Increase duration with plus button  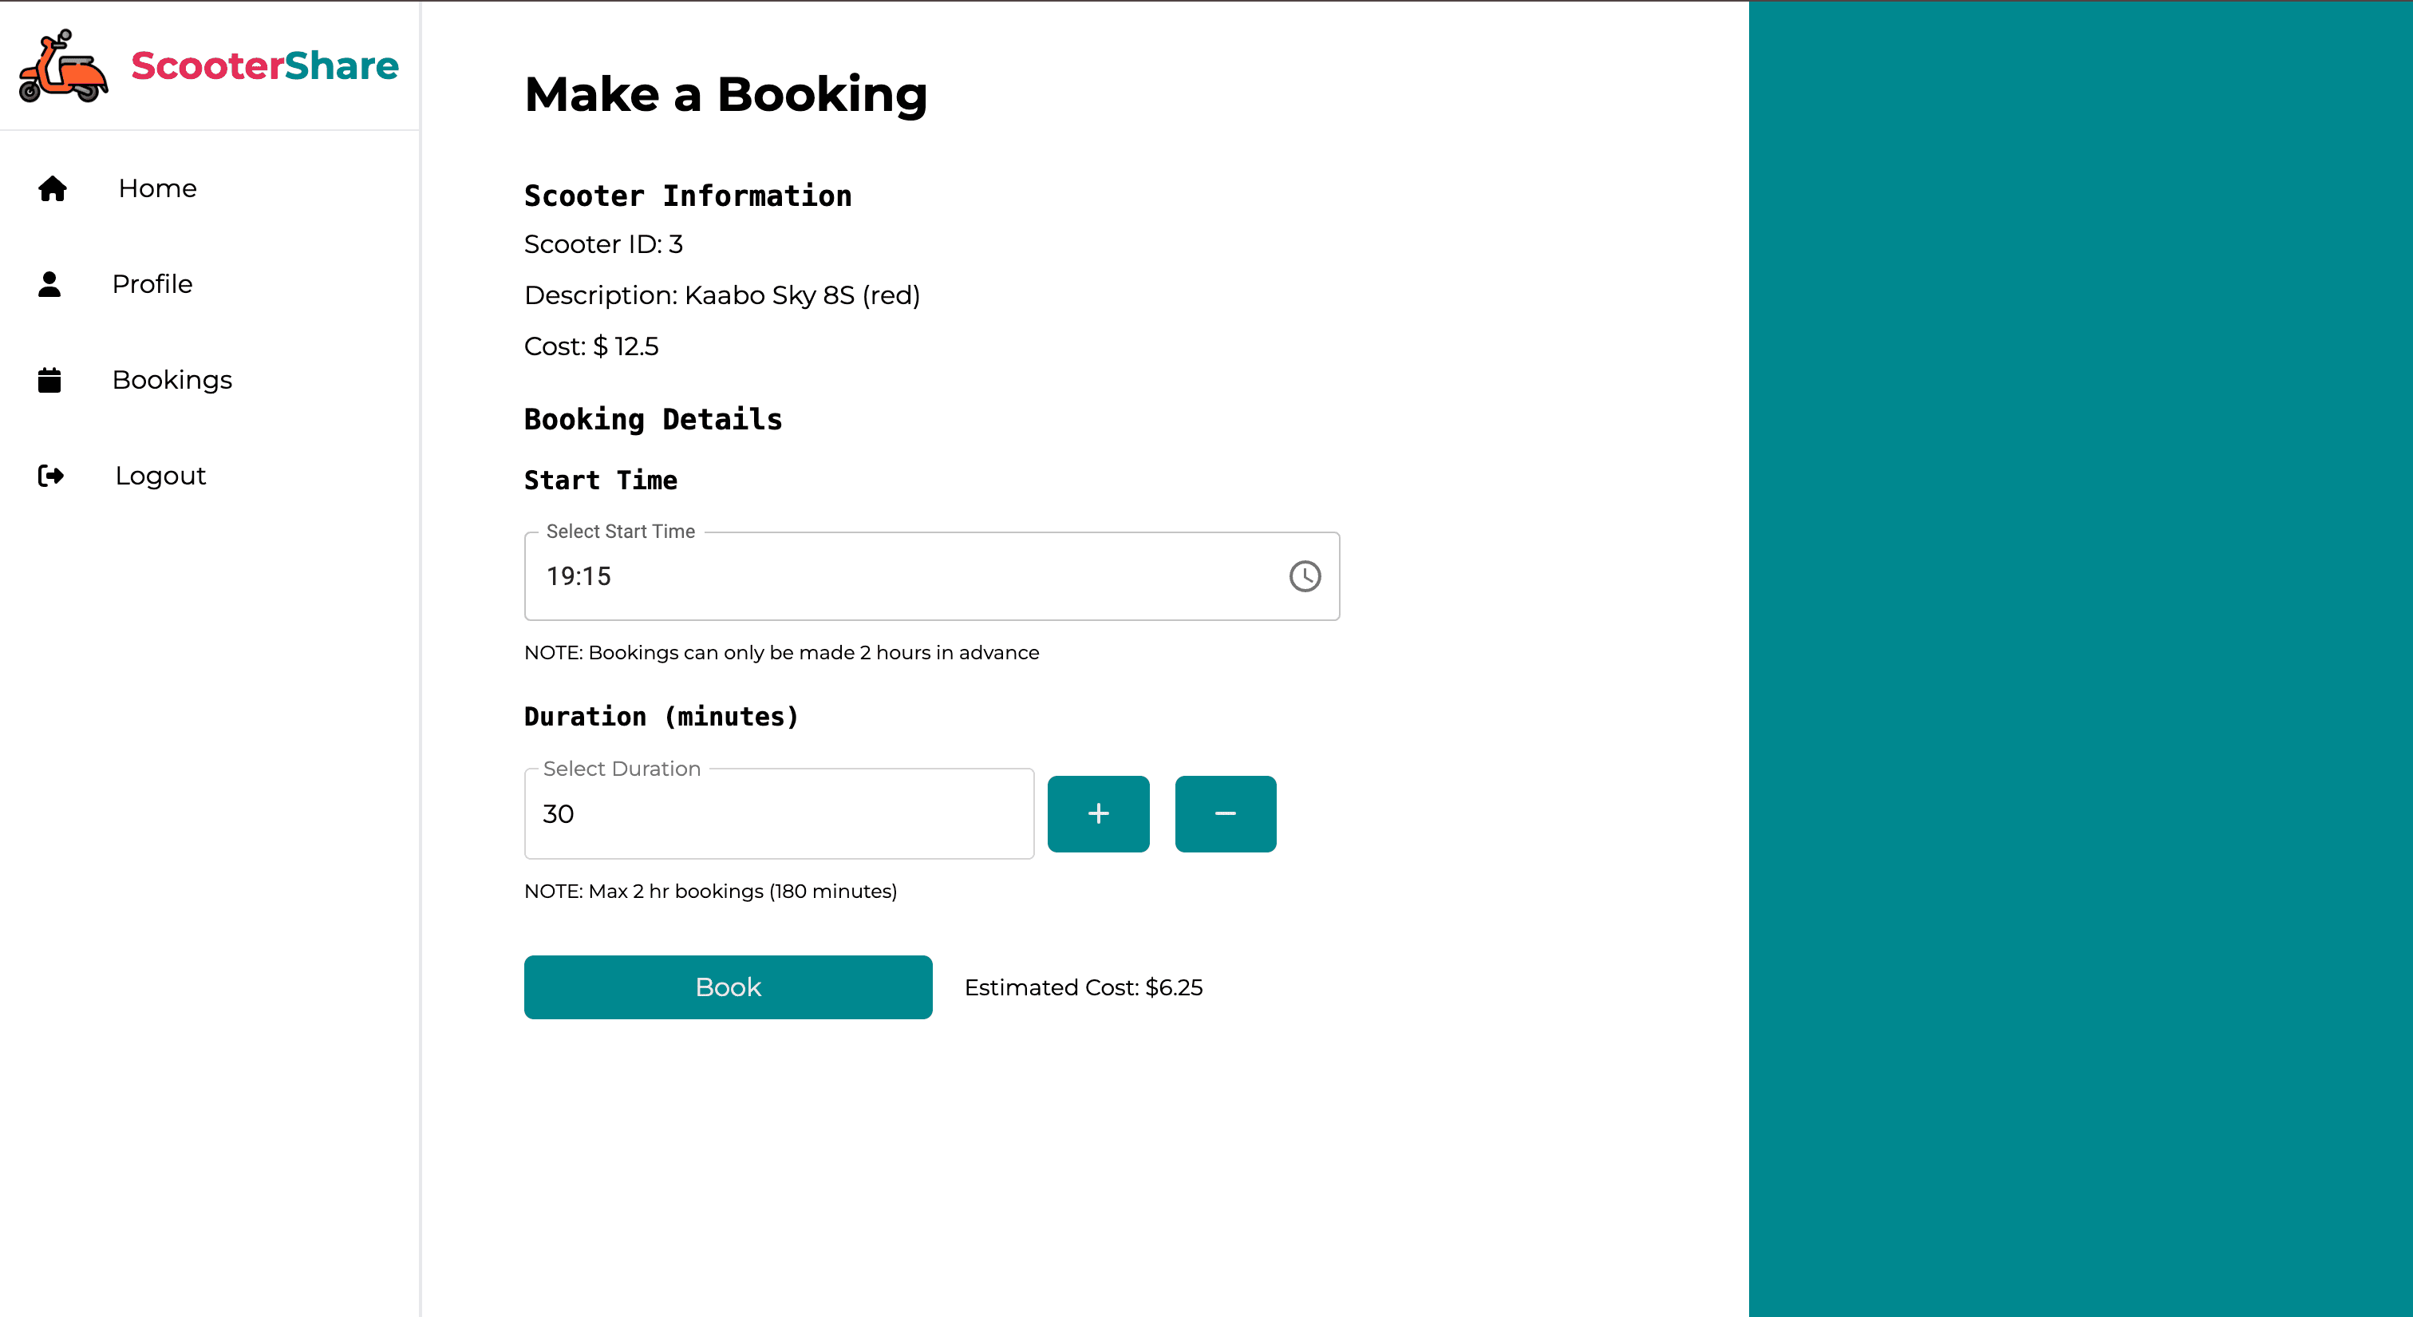point(1098,814)
